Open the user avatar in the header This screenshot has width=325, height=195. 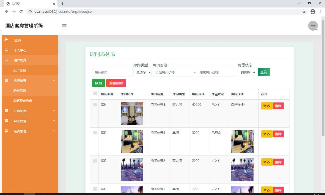(313, 26)
